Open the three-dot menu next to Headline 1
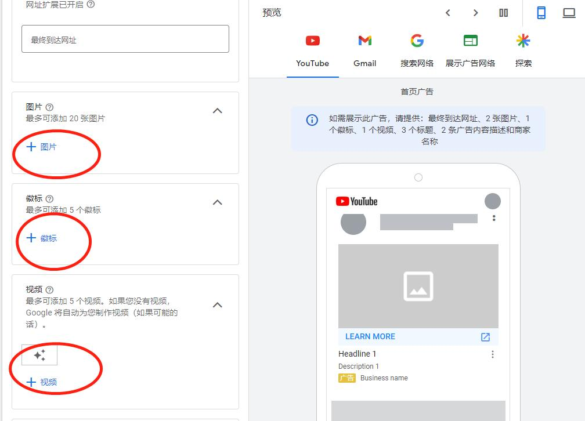Screen dimensions: 585x421 coord(493,354)
